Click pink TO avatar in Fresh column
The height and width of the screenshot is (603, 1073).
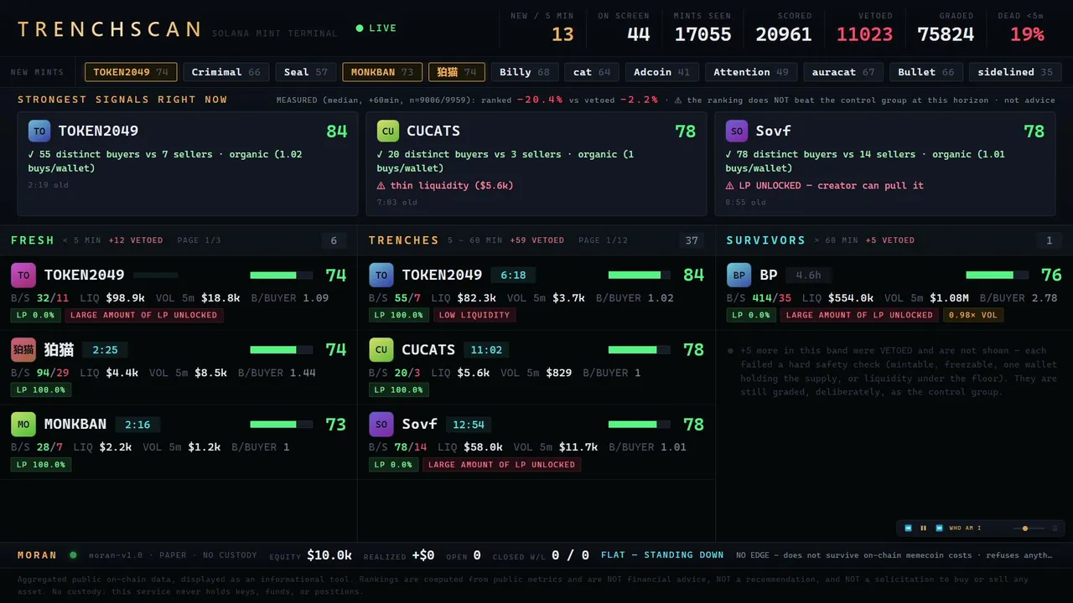click(x=23, y=275)
